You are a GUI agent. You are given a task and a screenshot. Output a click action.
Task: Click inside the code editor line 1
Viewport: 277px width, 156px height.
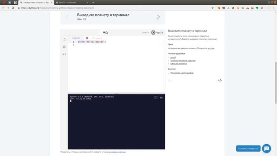[91, 42]
